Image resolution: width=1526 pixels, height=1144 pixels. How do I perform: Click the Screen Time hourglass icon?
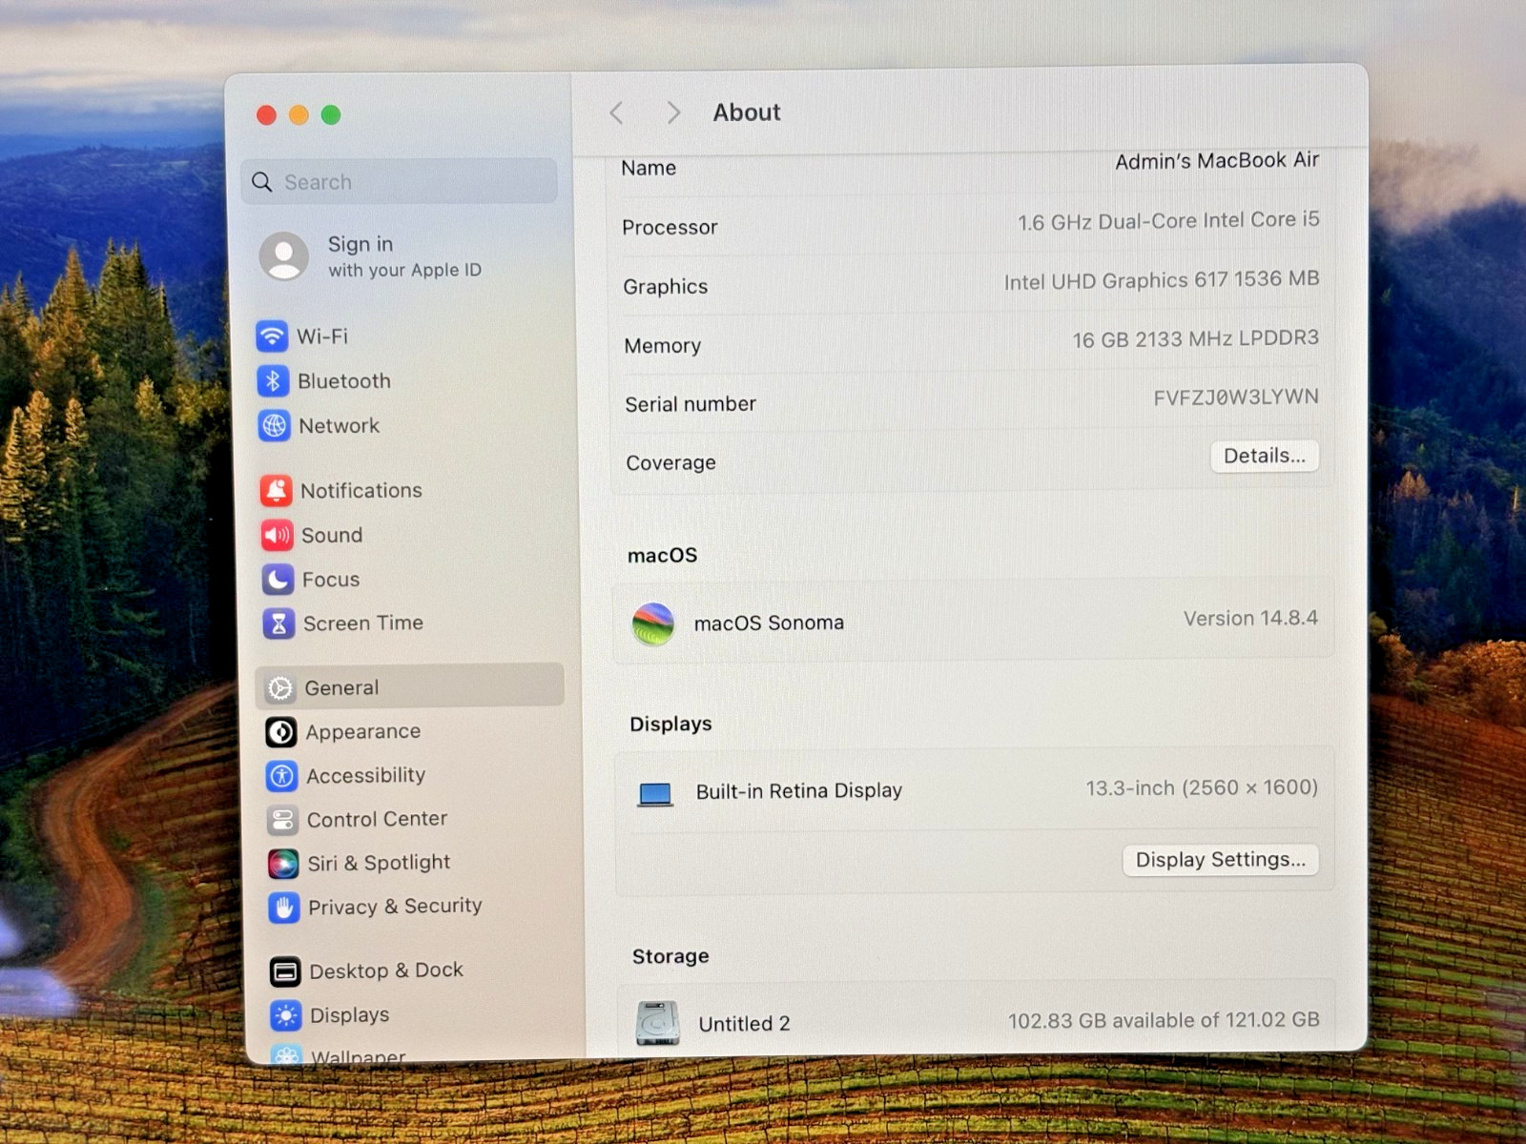pos(278,623)
